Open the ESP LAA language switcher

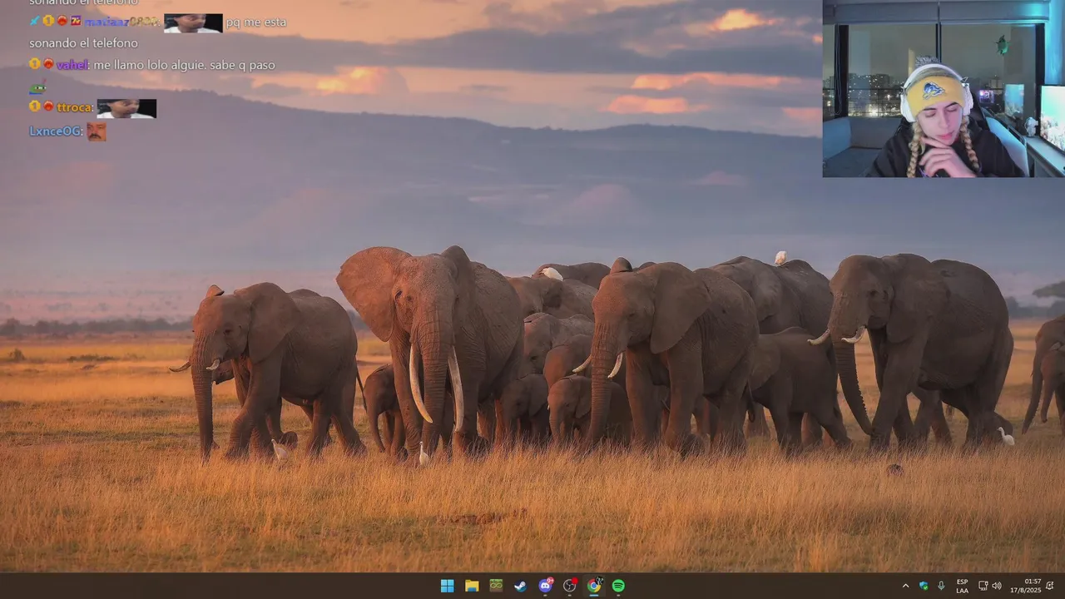click(x=962, y=586)
